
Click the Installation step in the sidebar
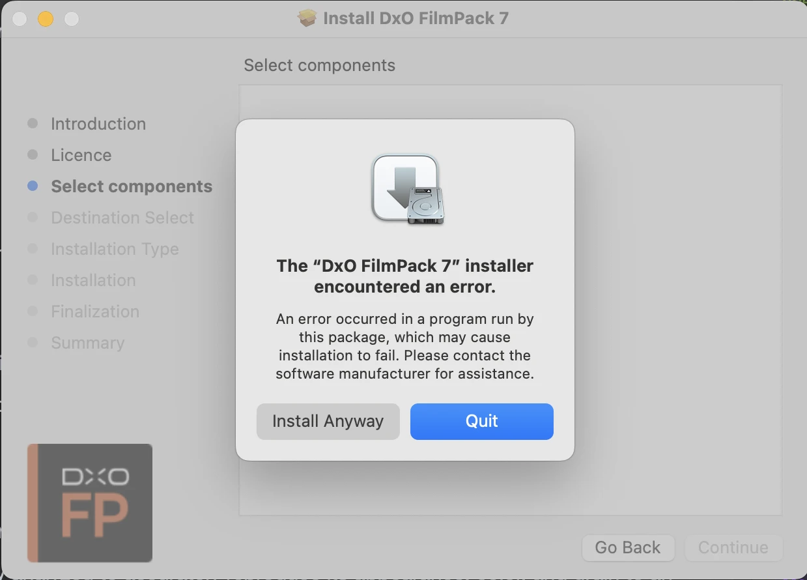(93, 280)
